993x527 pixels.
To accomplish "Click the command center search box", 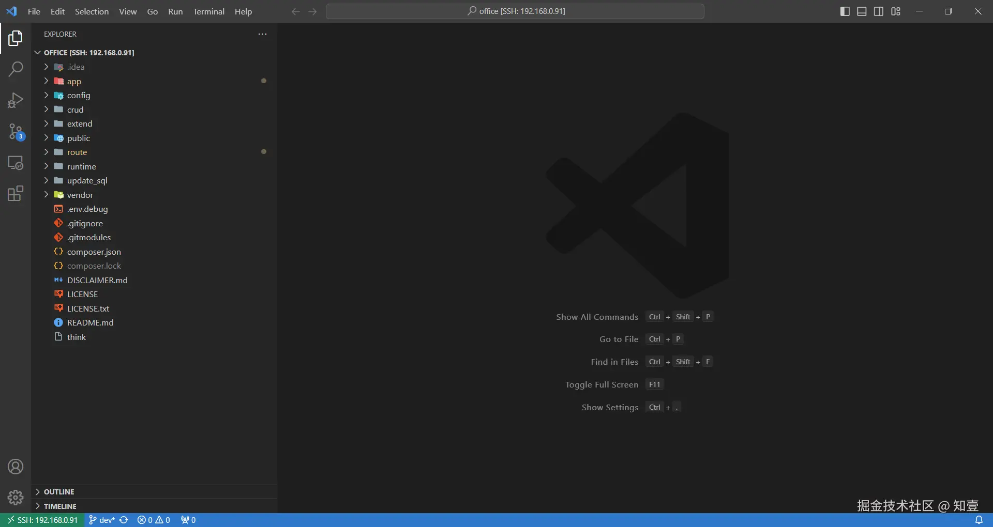I will pyautogui.click(x=515, y=11).
